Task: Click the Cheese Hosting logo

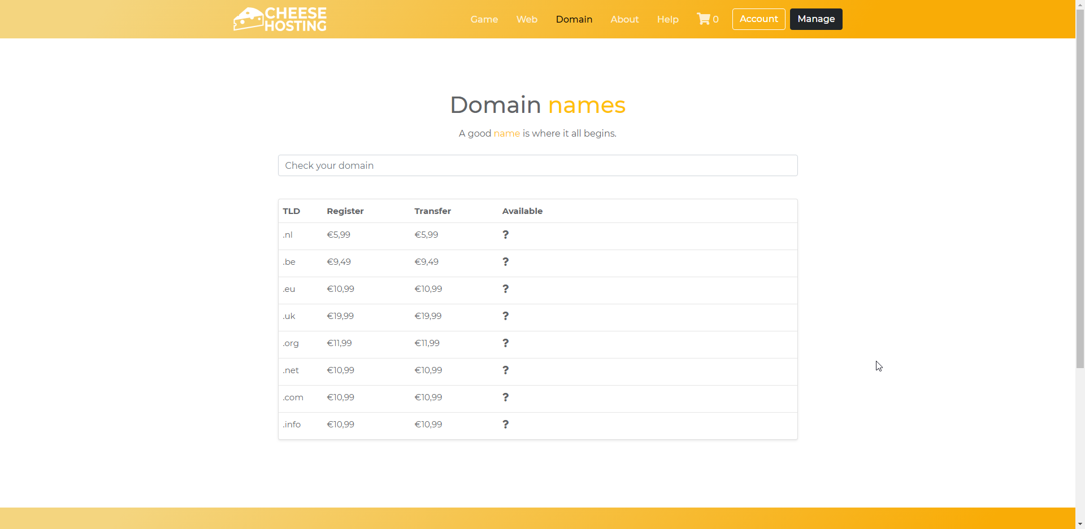Action: click(280, 19)
